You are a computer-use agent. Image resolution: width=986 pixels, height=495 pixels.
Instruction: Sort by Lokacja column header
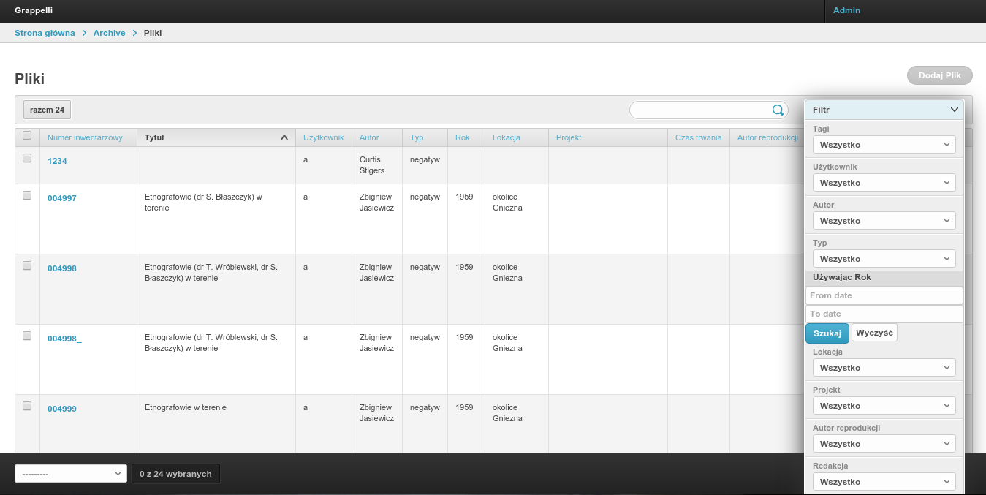(507, 137)
